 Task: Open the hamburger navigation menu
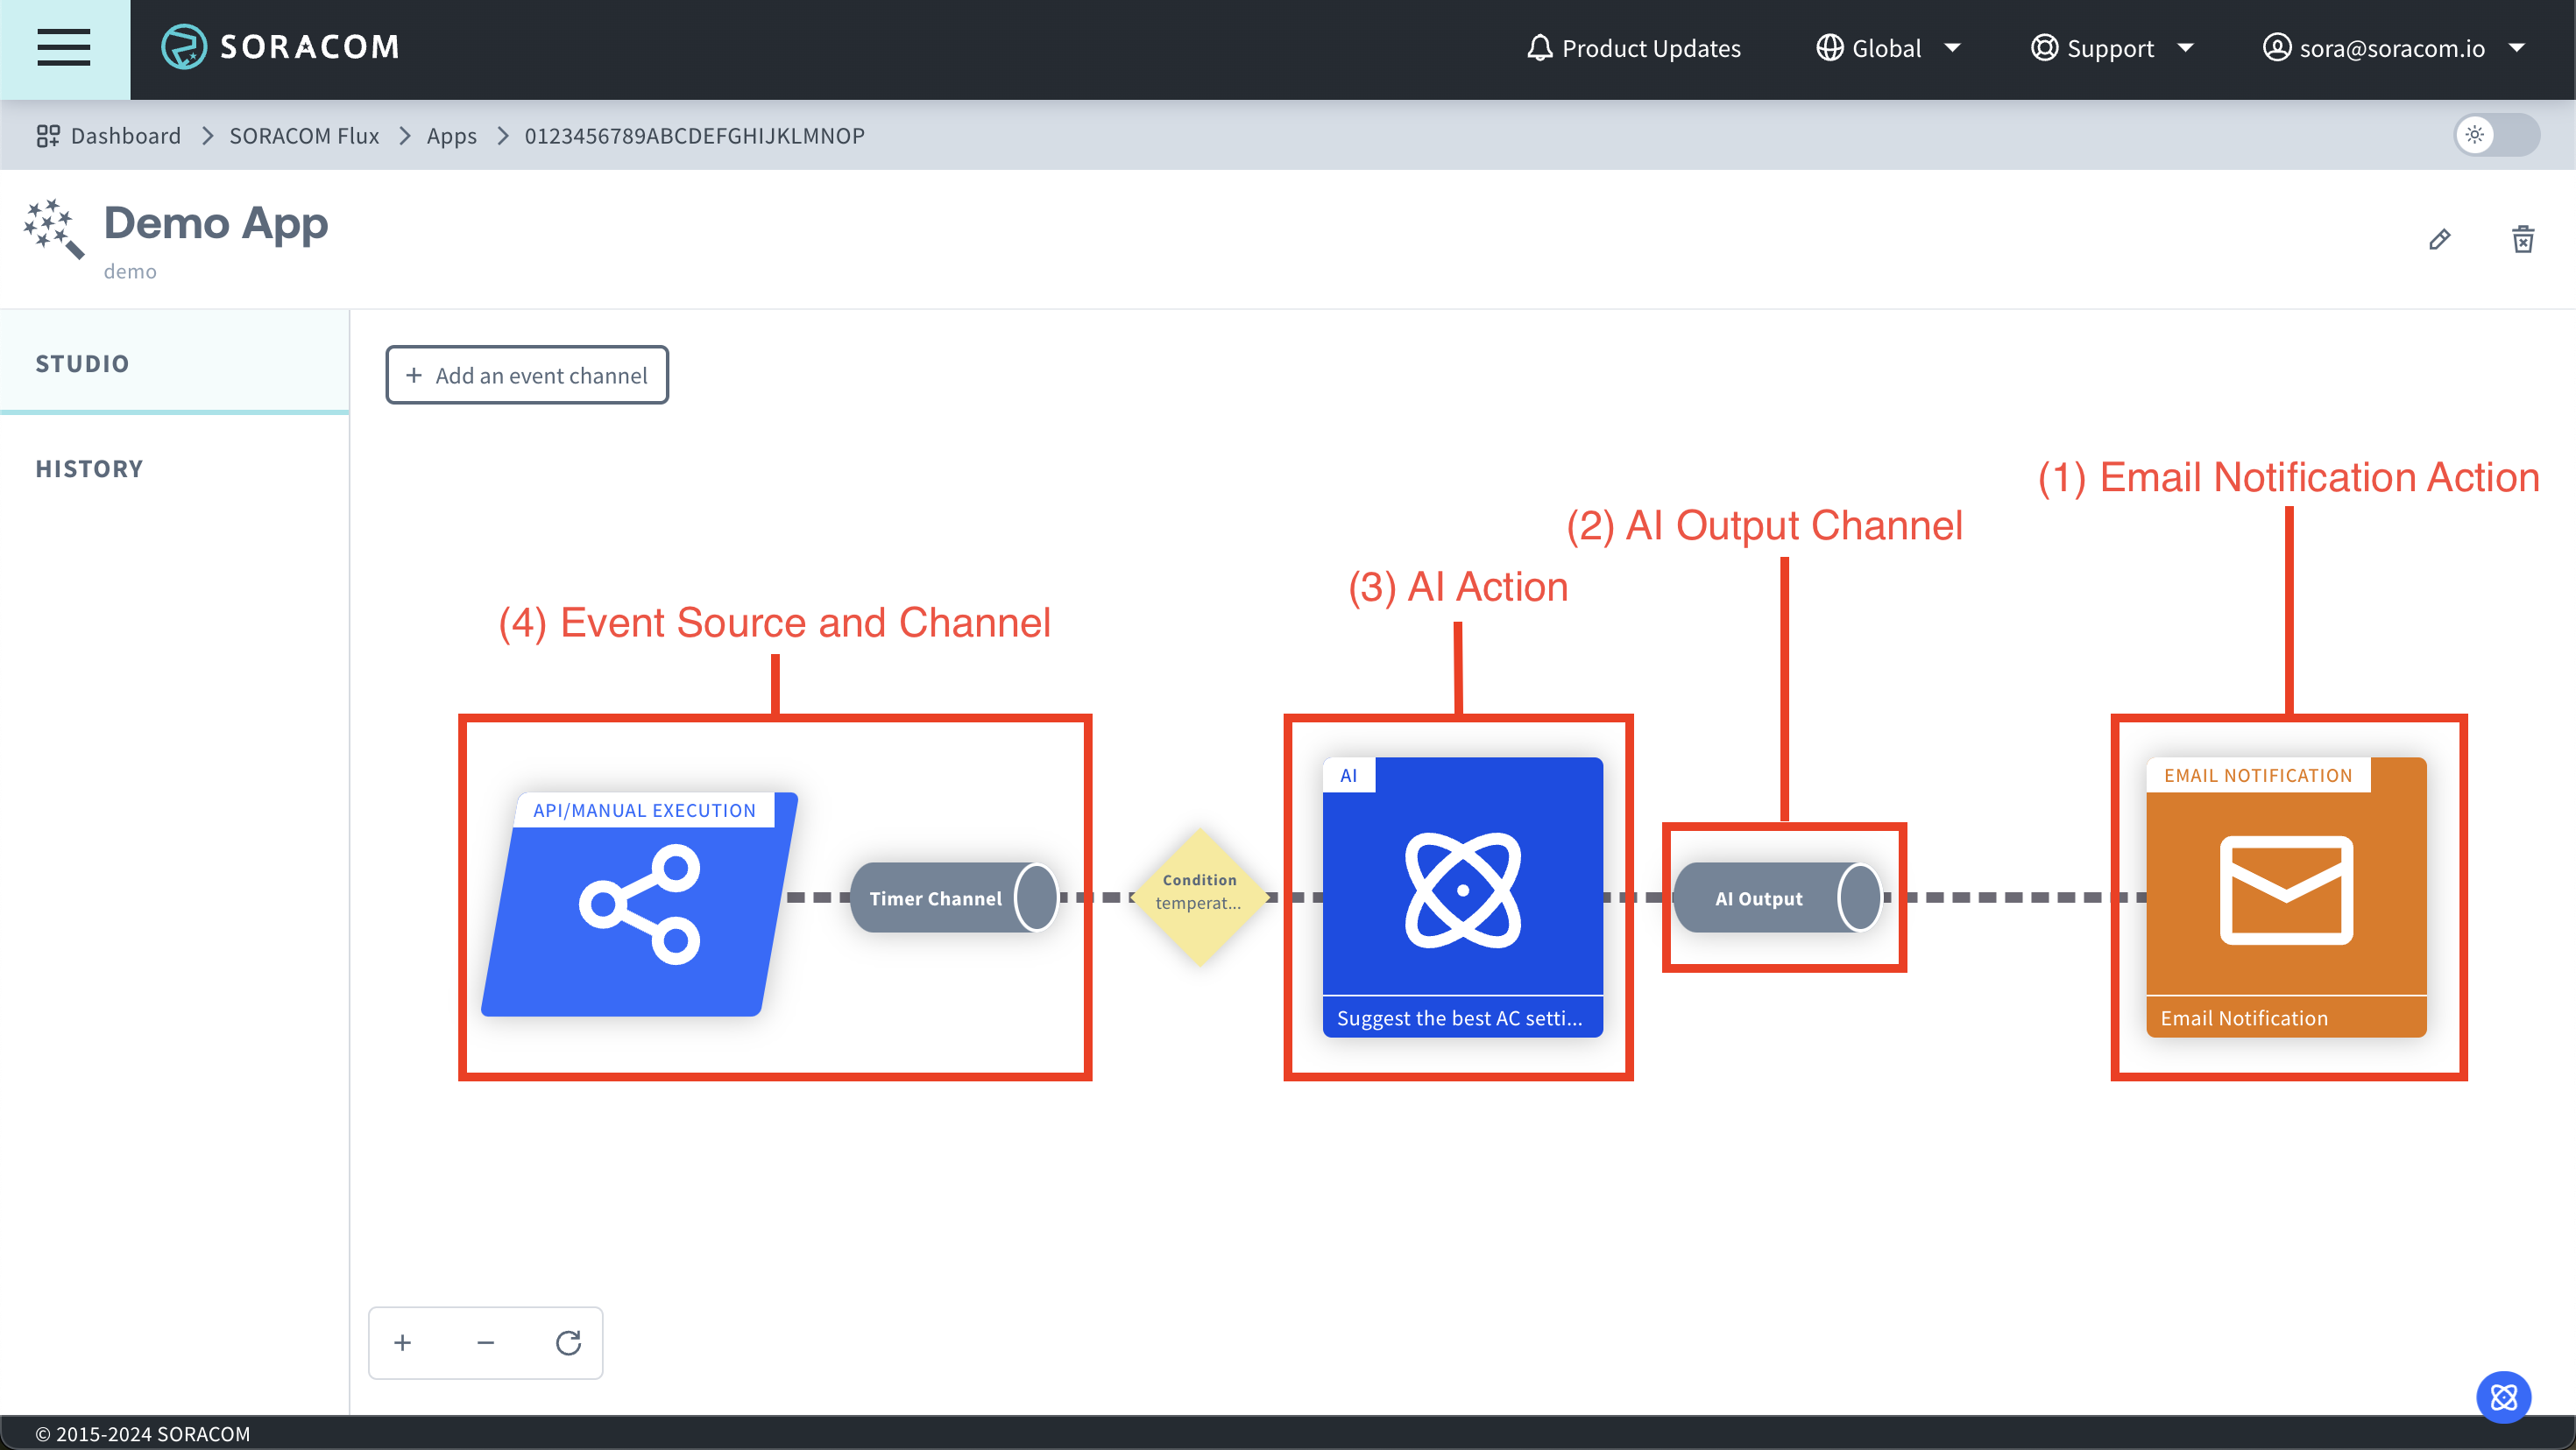coord(64,48)
